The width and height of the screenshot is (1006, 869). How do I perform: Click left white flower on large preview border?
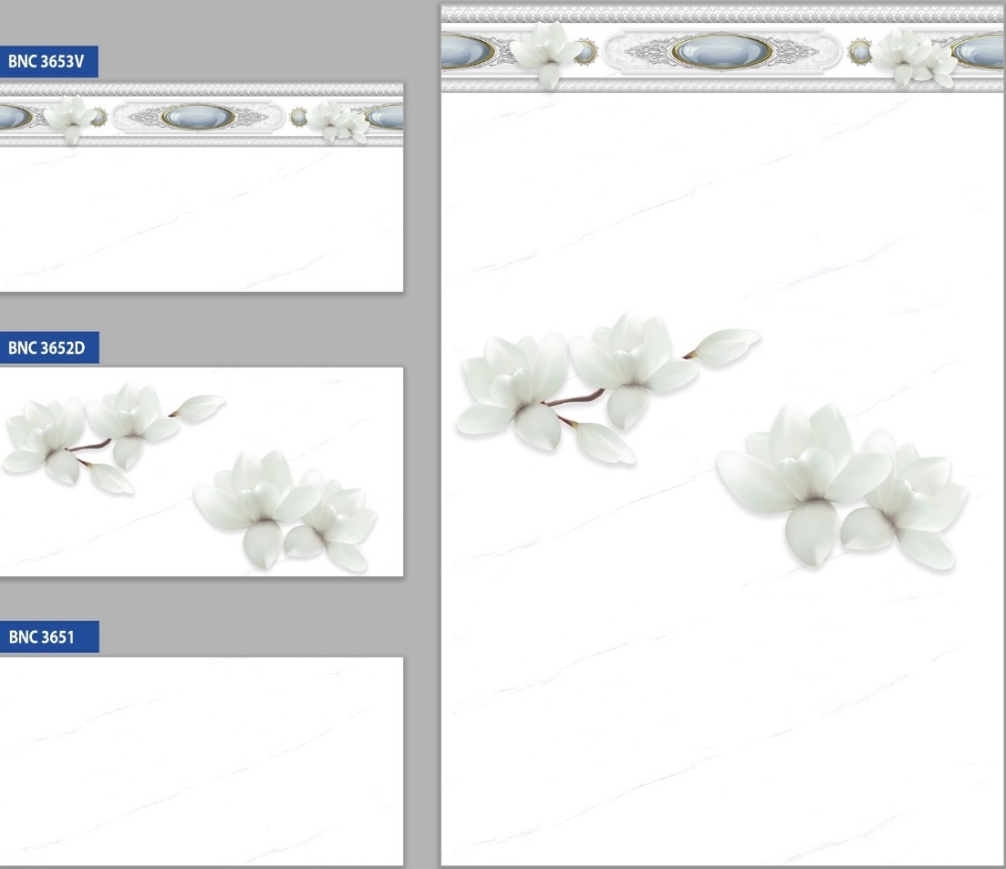(x=547, y=51)
